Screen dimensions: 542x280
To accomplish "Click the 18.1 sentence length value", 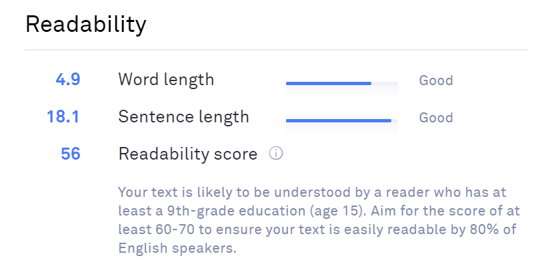I will [x=63, y=116].
